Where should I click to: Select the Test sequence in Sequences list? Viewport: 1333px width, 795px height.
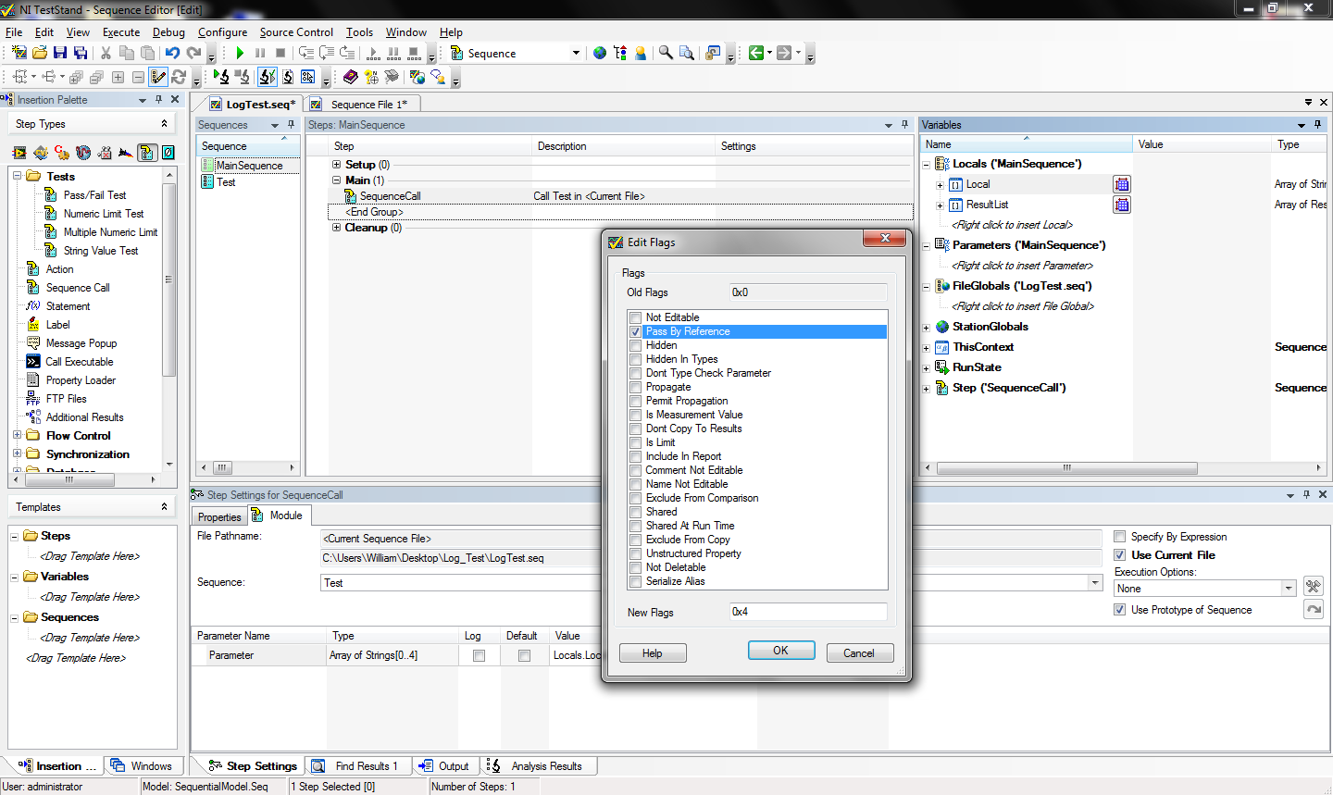click(226, 182)
